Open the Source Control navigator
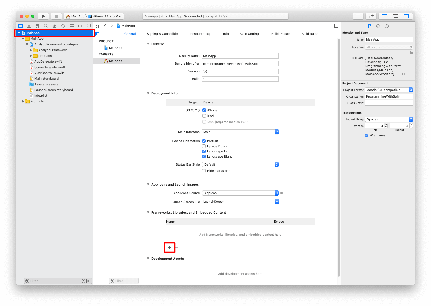Image resolution: width=431 pixels, height=306 pixels. 29,26
